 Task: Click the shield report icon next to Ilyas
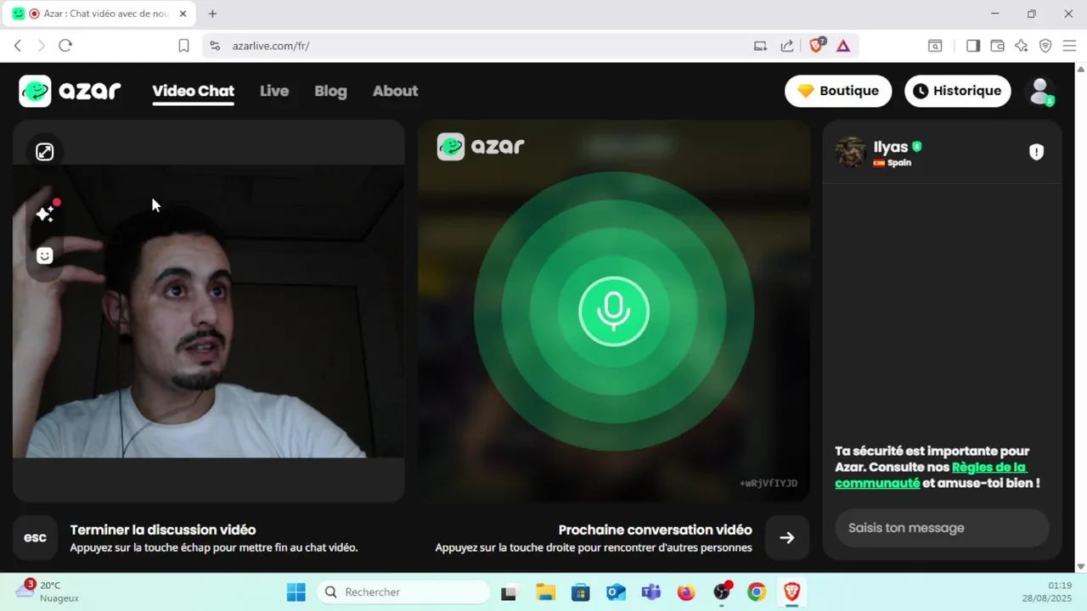click(x=1036, y=152)
